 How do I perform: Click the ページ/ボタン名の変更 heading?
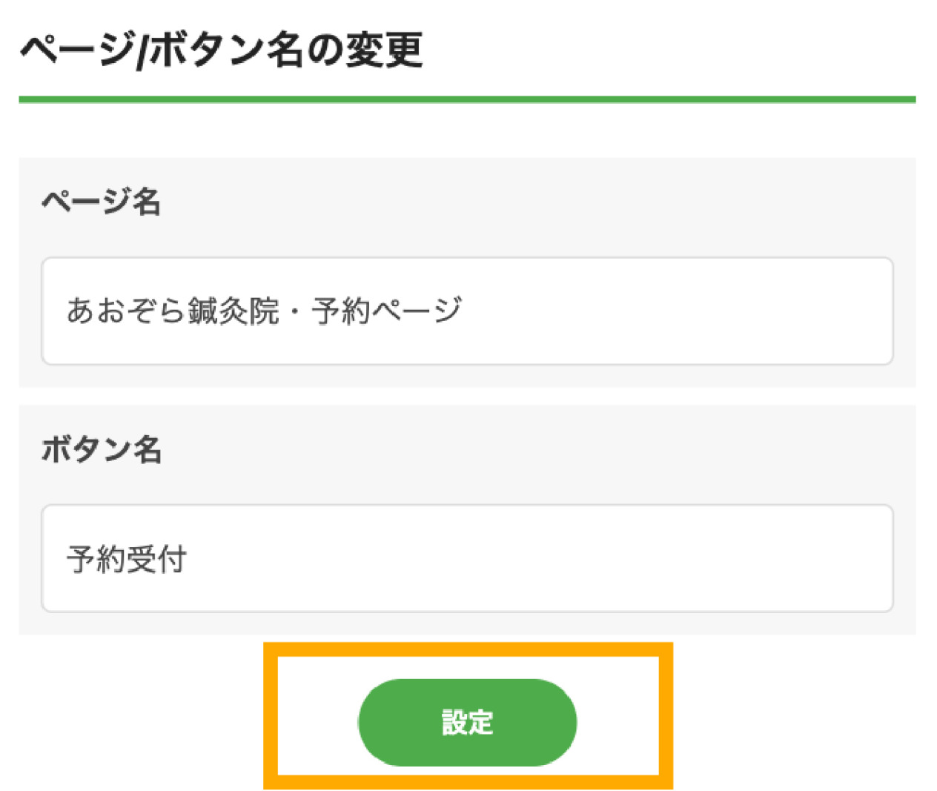221,50
